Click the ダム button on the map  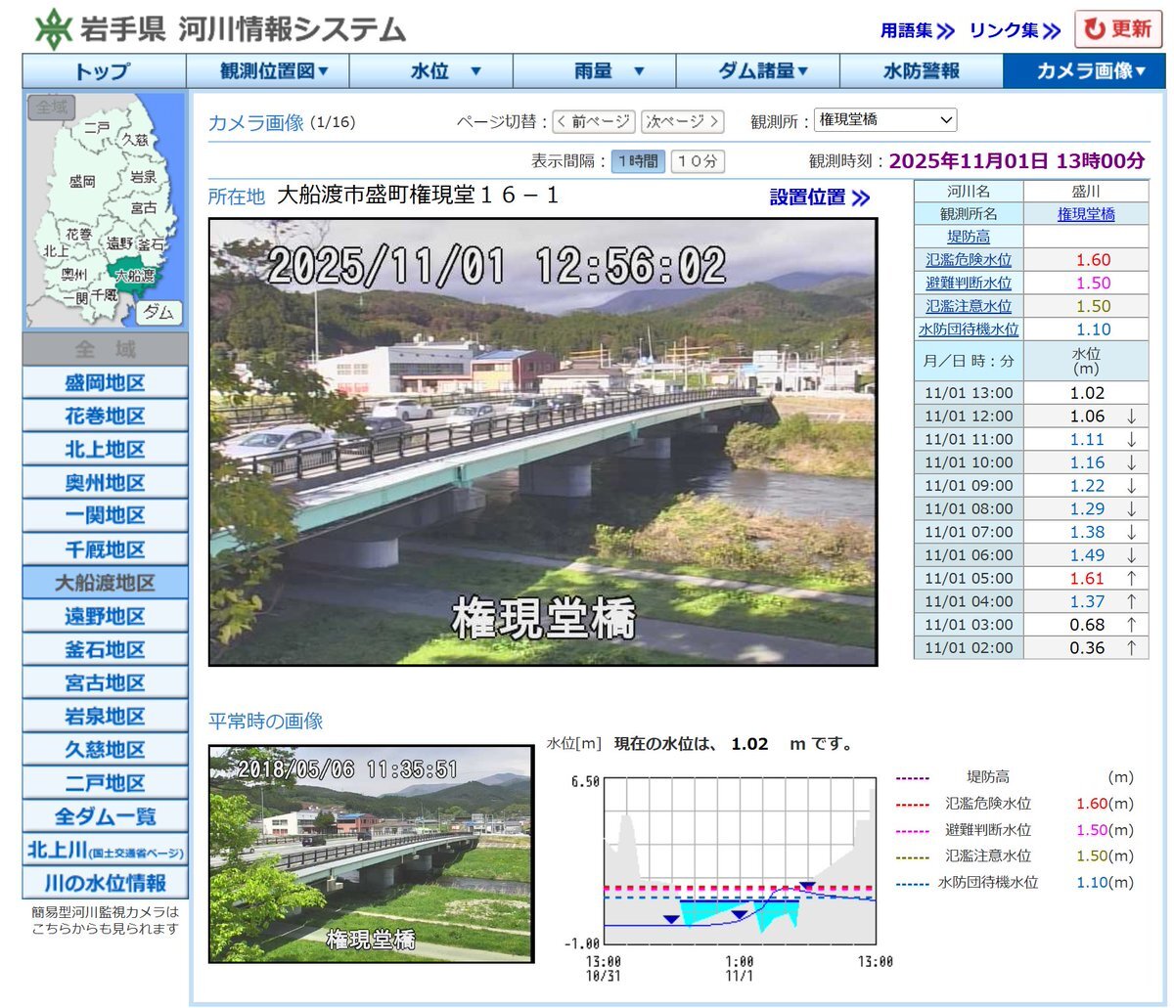click(x=158, y=313)
